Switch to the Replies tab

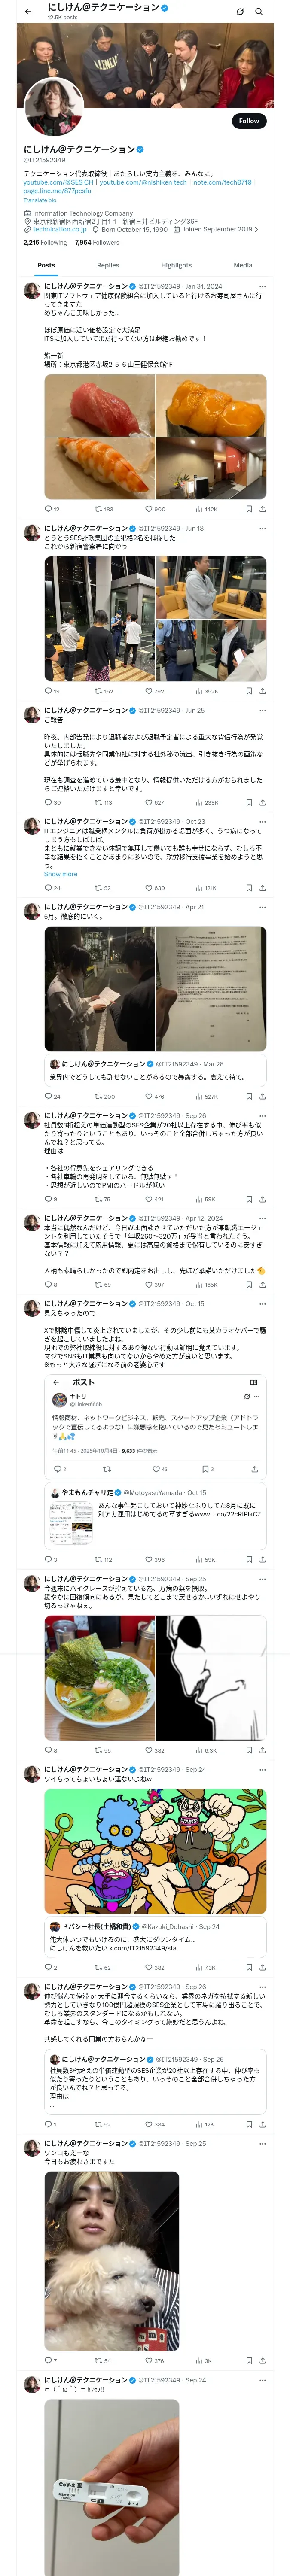click(x=108, y=265)
